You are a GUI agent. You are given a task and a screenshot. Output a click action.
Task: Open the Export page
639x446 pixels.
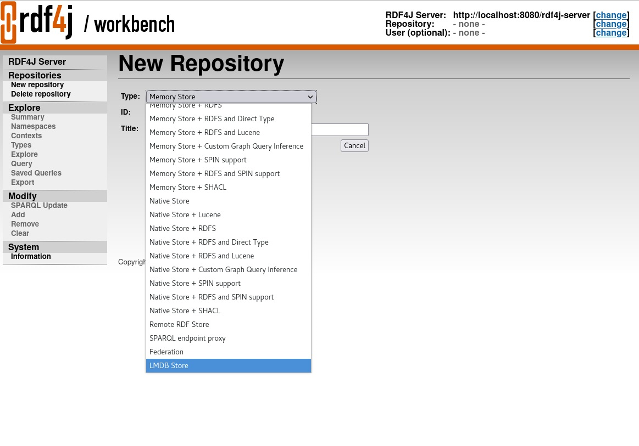[23, 182]
